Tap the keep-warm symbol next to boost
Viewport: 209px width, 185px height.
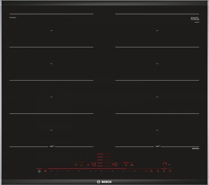click(x=158, y=171)
